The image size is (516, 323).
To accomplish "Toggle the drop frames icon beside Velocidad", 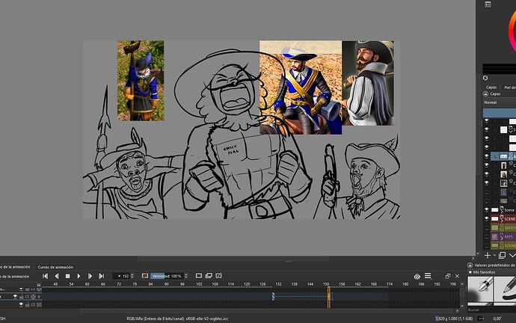I will [145, 277].
